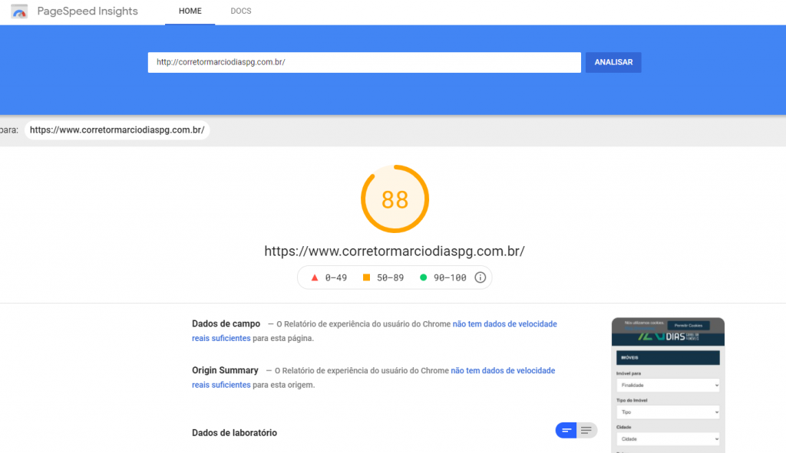The height and width of the screenshot is (453, 786).
Task: Click the mobile page screenshot thumbnail
Action: pyautogui.click(x=669, y=386)
